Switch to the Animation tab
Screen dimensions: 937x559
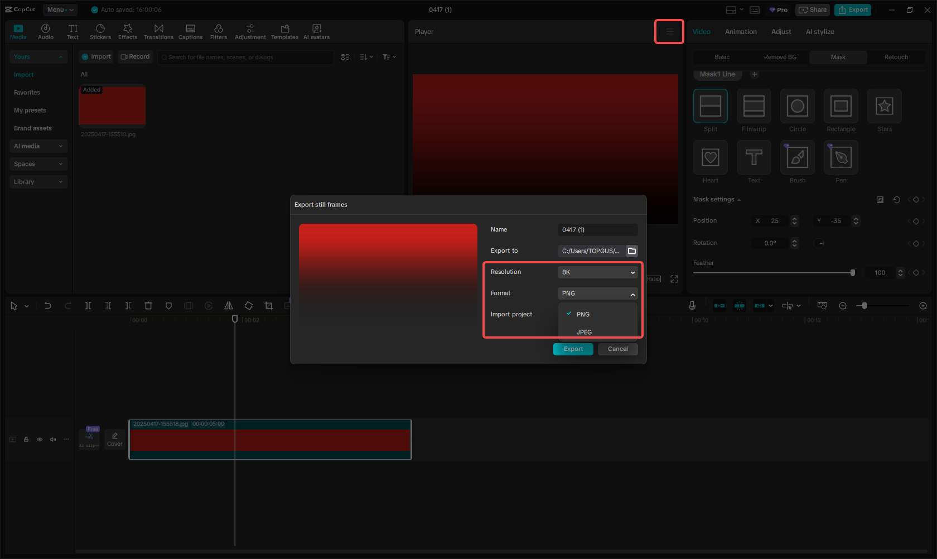(740, 32)
